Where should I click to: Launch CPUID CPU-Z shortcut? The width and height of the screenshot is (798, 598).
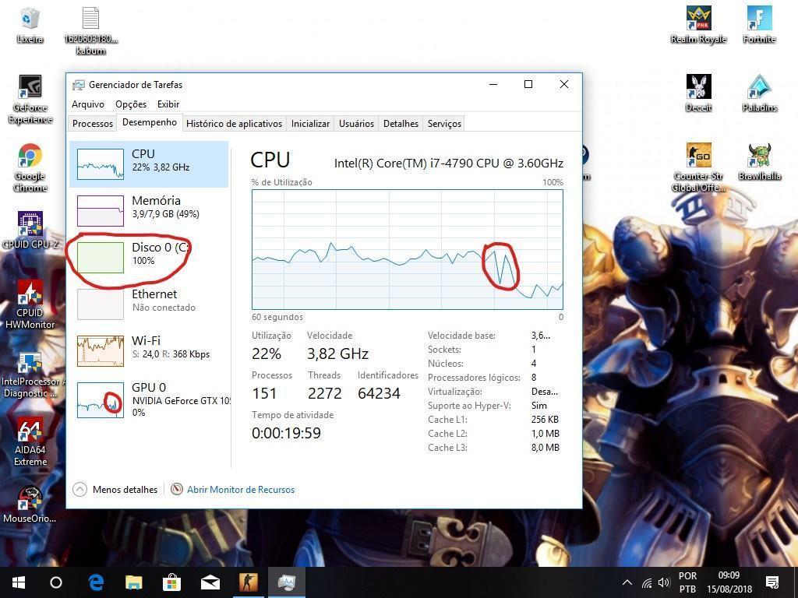pos(30,230)
